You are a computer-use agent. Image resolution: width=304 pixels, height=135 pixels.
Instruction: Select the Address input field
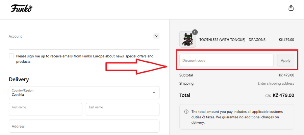pos(84,126)
